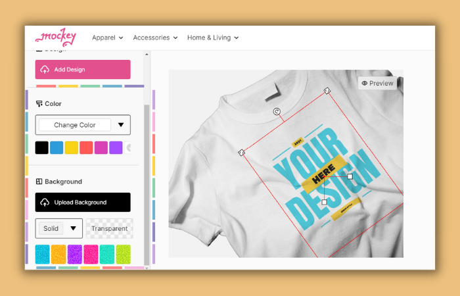Choose the Transparent background option
The height and width of the screenshot is (296, 460).
pos(110,228)
